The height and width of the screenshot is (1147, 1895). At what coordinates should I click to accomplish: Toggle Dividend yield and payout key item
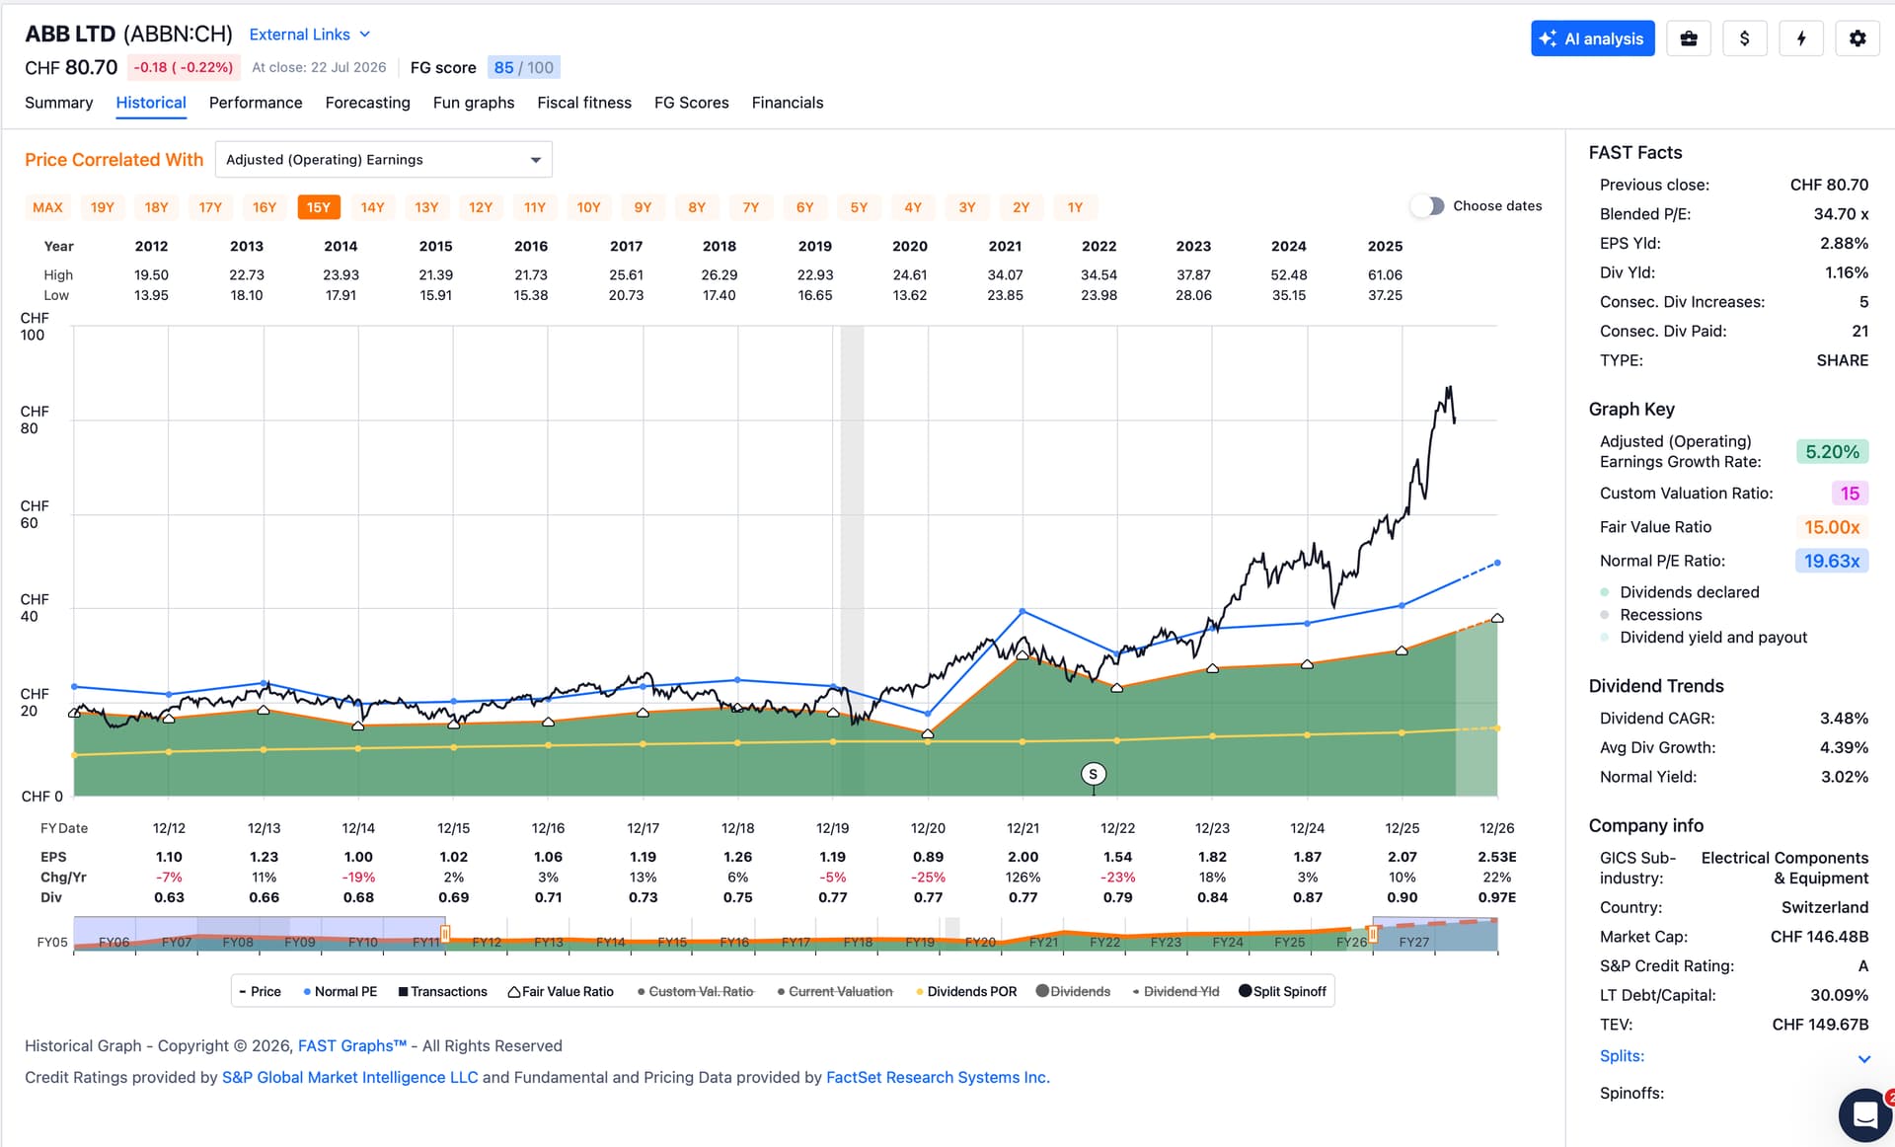click(1704, 638)
